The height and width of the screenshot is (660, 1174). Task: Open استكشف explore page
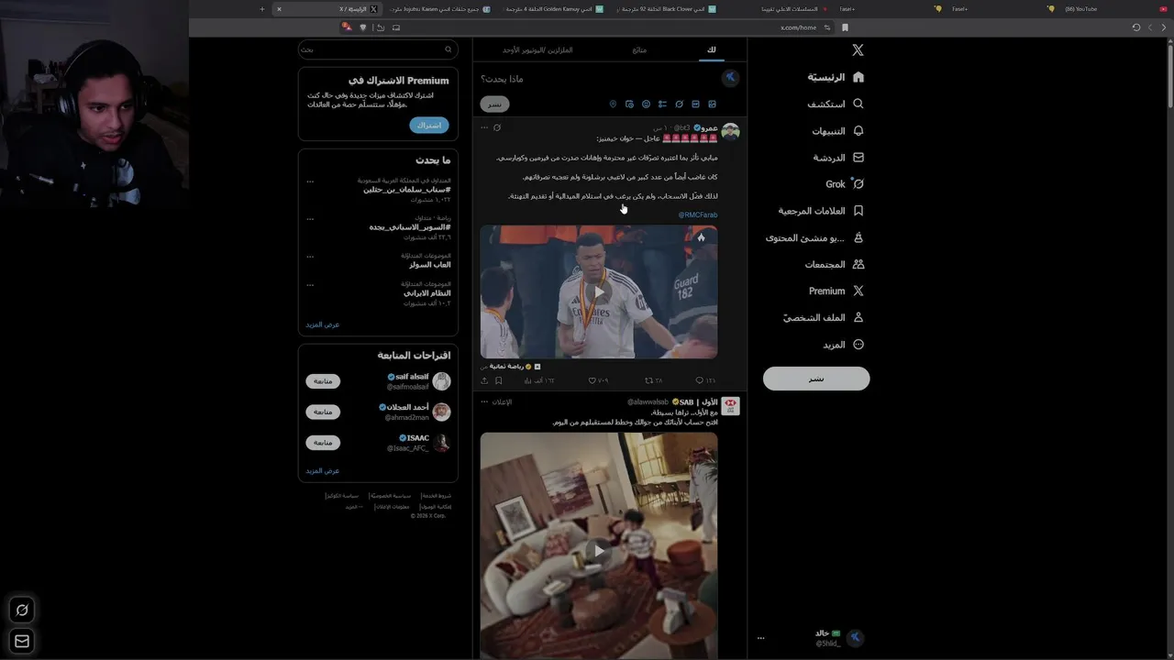[x=836, y=104]
